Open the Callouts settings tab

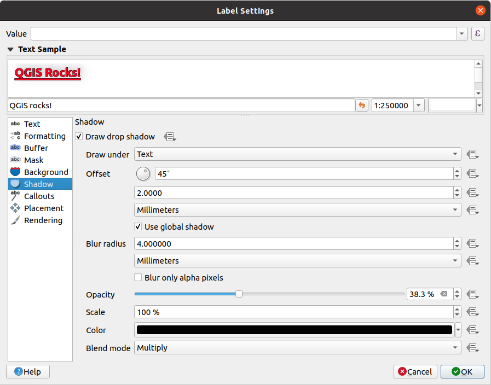(x=39, y=196)
